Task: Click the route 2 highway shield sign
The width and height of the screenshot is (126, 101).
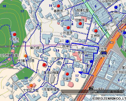Action: 104,53
